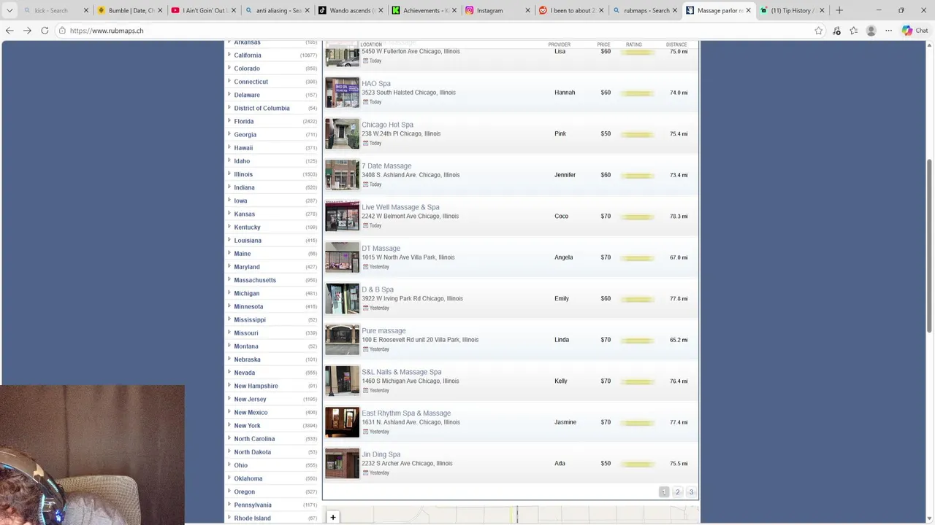Image resolution: width=935 pixels, height=525 pixels.
Task: Open the Live Well Massage & Spa link
Action: click(400, 207)
